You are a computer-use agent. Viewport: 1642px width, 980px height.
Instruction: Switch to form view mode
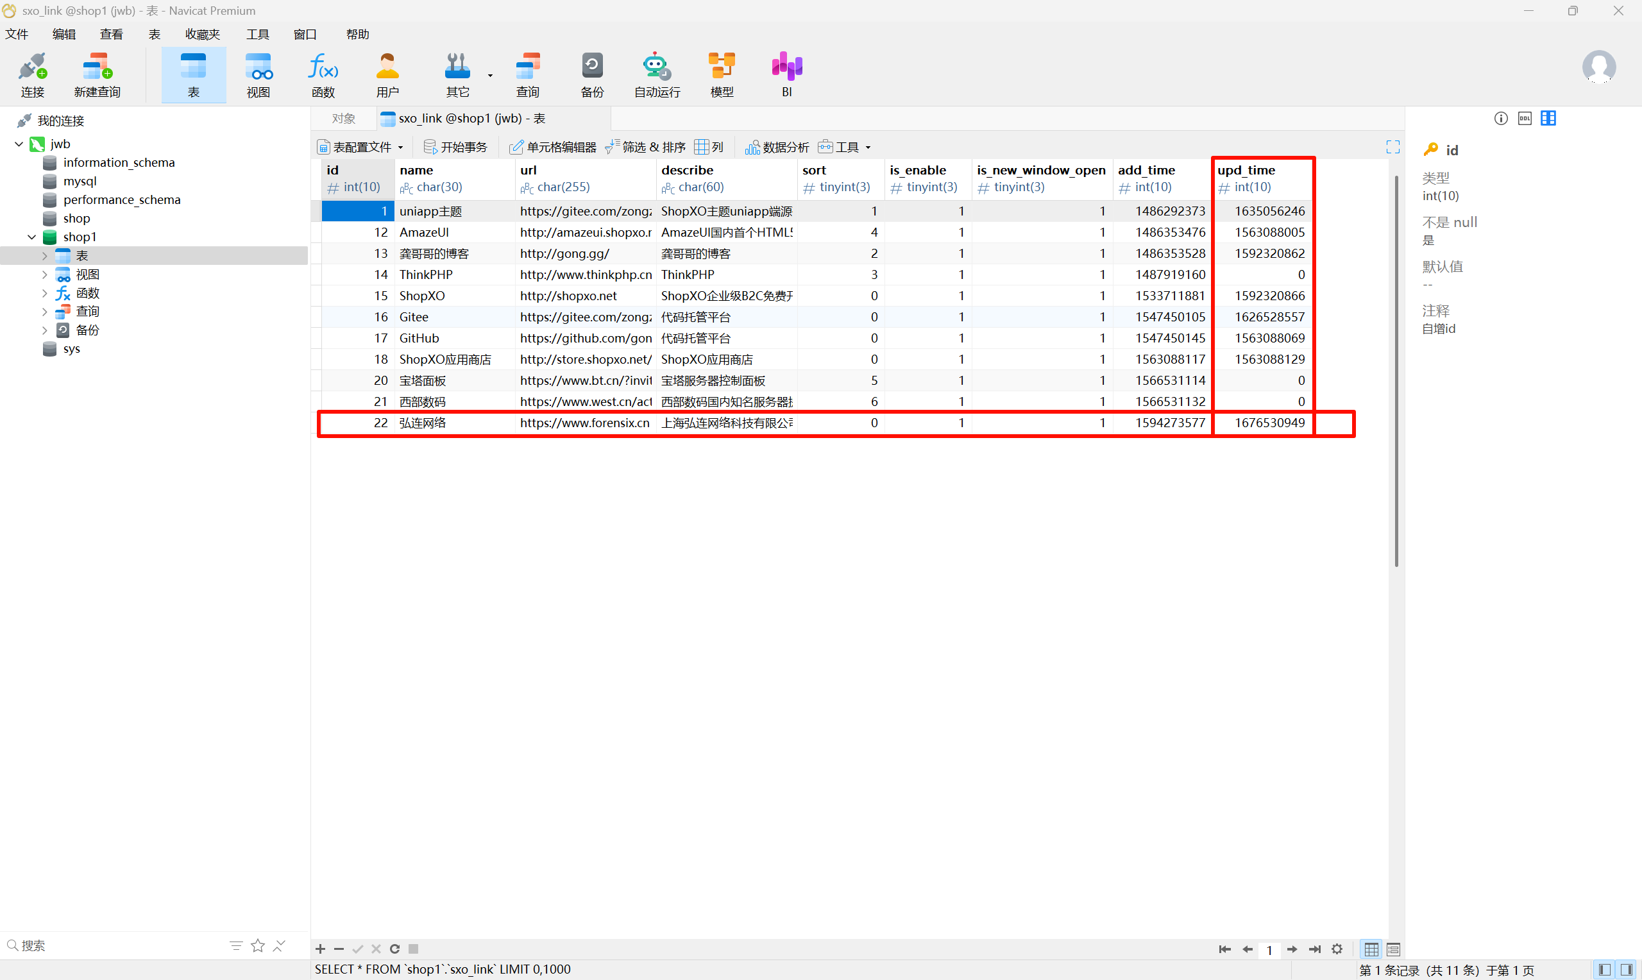[x=1394, y=949]
